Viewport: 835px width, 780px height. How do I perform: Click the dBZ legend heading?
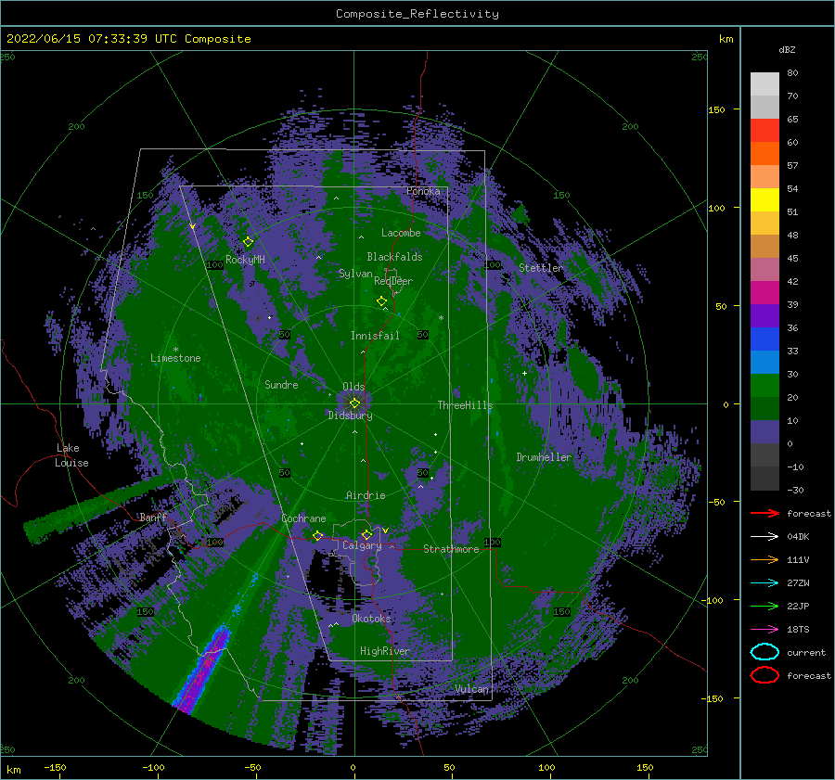[x=787, y=49]
